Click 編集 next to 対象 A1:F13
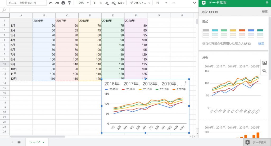The height and width of the screenshot is (146, 271). (x=265, y=12)
